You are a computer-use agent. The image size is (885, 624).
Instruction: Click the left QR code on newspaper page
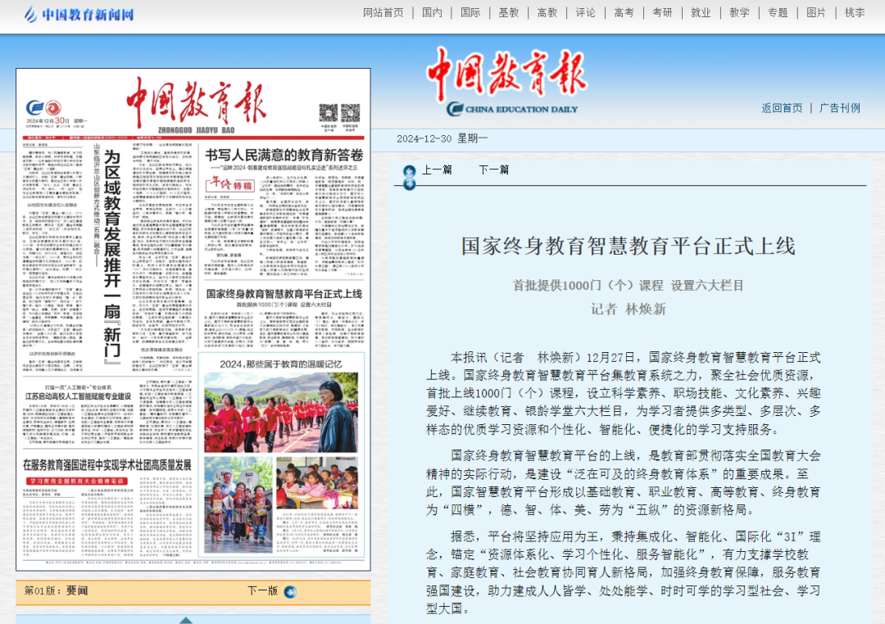(328, 113)
